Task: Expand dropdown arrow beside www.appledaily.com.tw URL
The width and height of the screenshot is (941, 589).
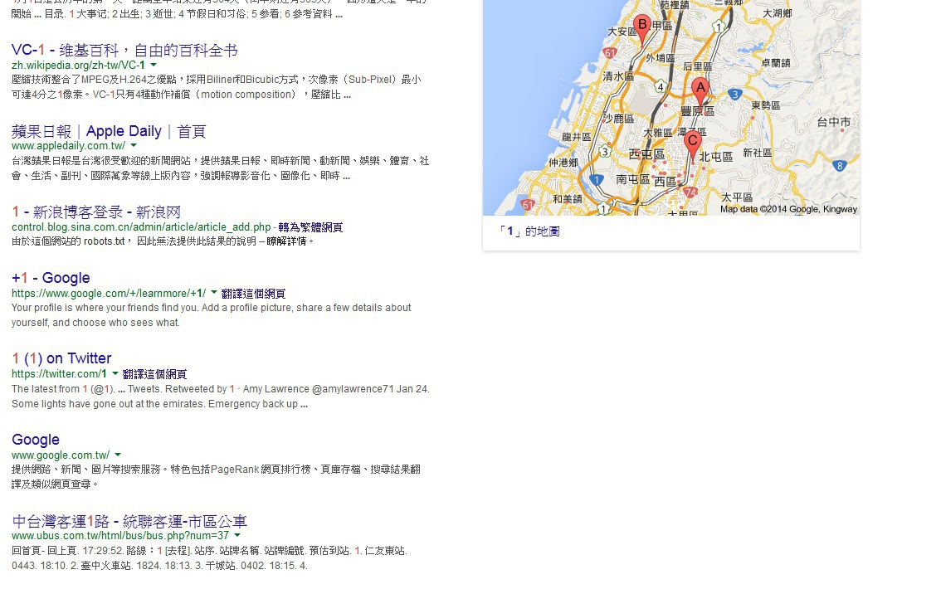Action: [x=134, y=146]
